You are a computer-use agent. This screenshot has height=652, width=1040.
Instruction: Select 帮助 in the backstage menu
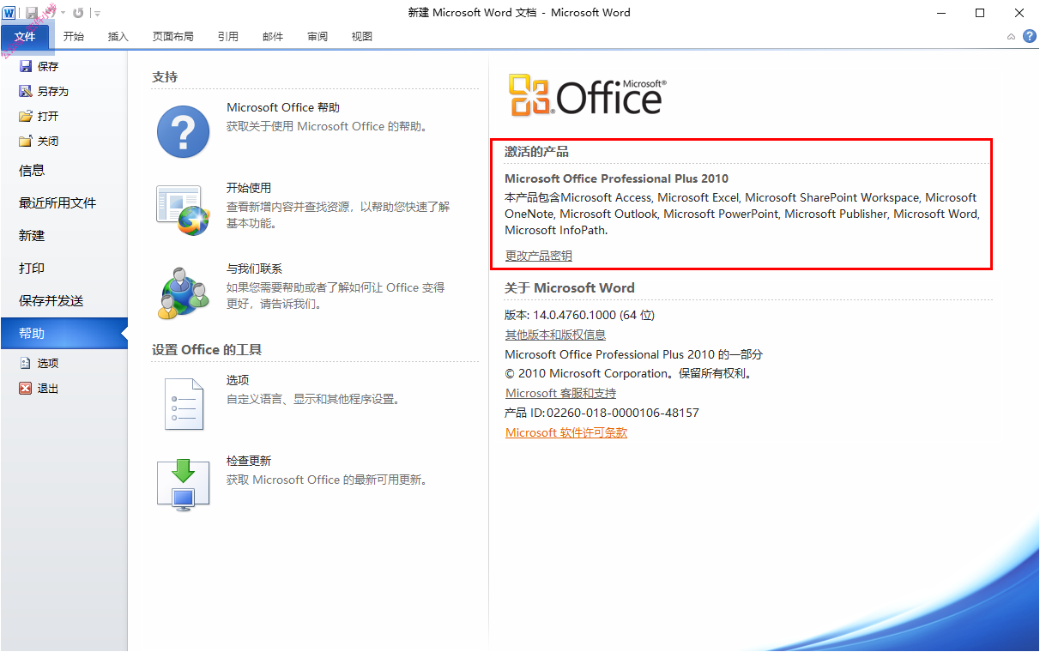(63, 334)
